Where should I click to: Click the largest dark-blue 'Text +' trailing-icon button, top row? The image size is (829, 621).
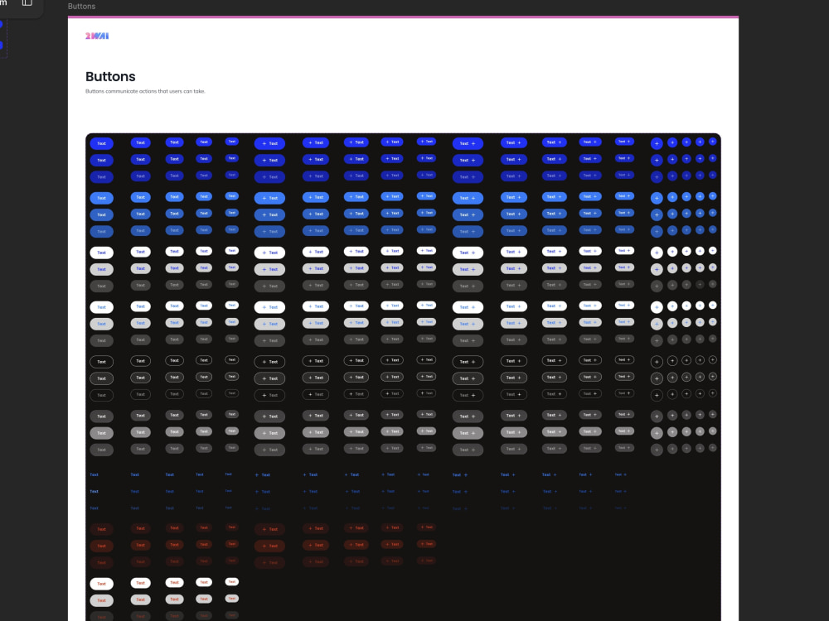468,143
